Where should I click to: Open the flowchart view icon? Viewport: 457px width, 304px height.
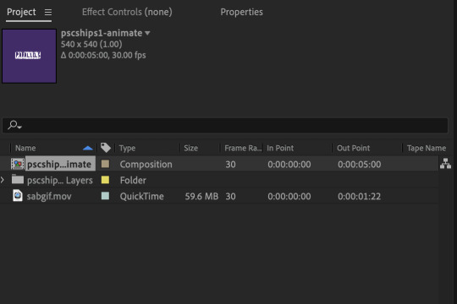coord(445,164)
